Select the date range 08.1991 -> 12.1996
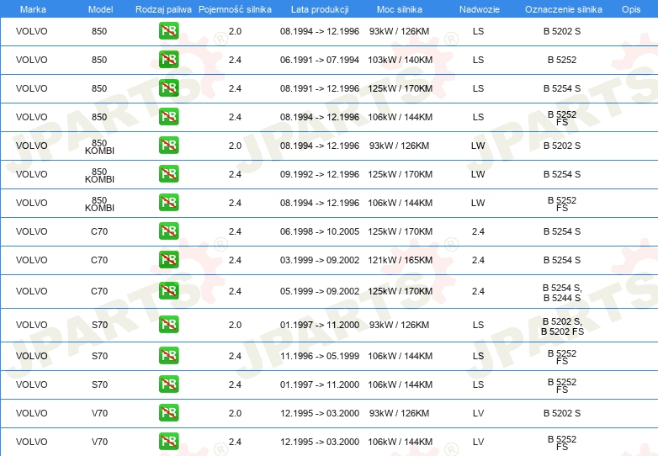Screen dimensions: 658x456 click(x=320, y=88)
